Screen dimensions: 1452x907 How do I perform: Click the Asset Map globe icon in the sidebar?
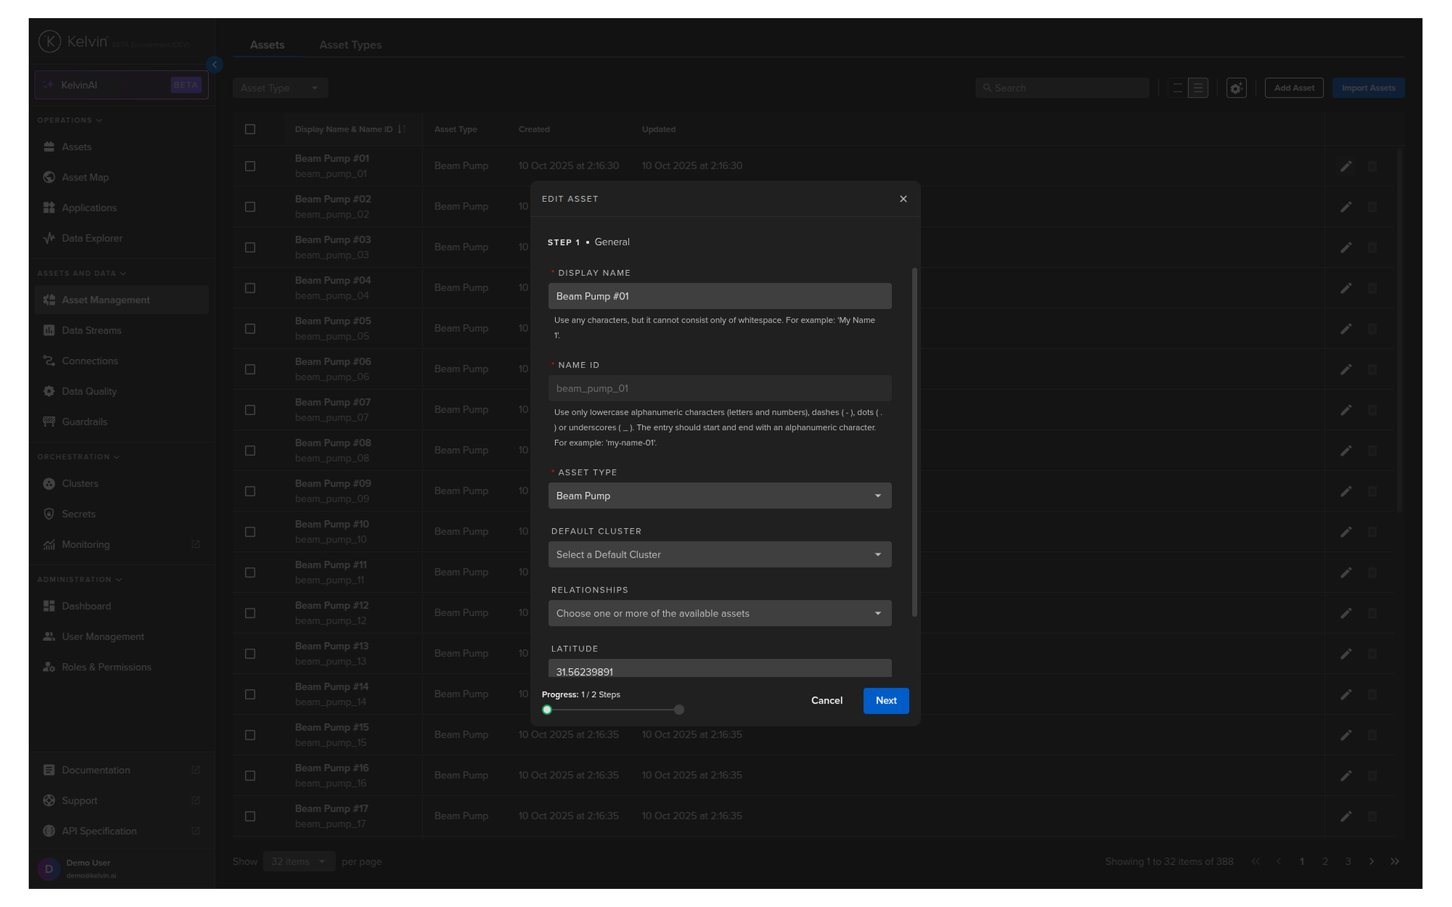click(x=49, y=177)
